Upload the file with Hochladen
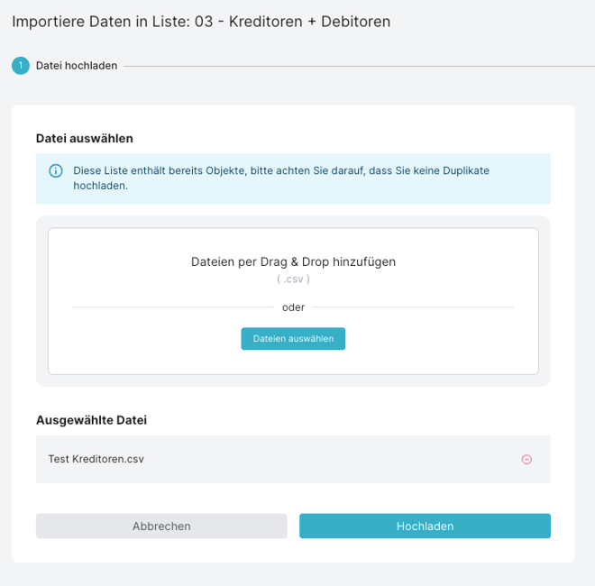 (x=425, y=526)
